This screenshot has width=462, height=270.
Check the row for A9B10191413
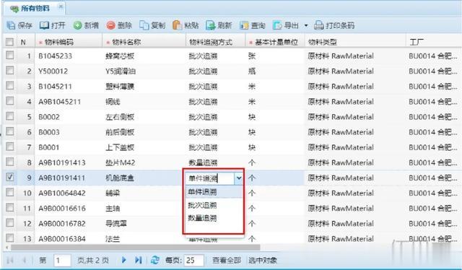(x=9, y=162)
